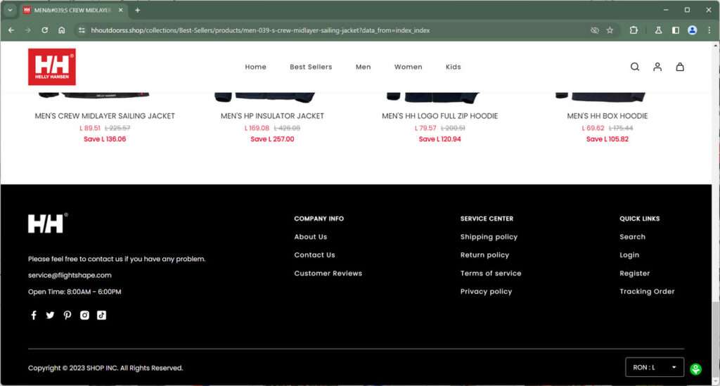Open the RON : L currency dropdown
720x386 pixels.
tap(655, 367)
